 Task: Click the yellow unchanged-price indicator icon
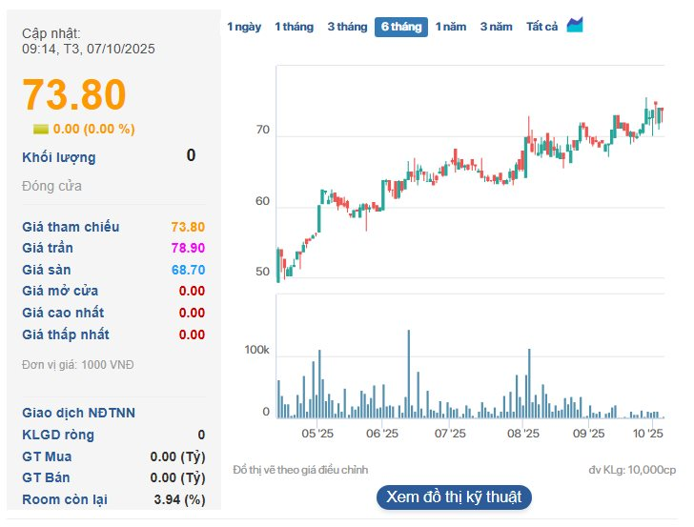[x=41, y=129]
